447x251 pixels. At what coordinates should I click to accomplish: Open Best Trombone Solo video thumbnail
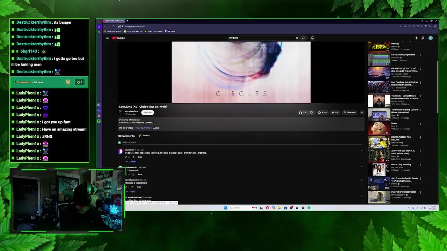click(379, 87)
